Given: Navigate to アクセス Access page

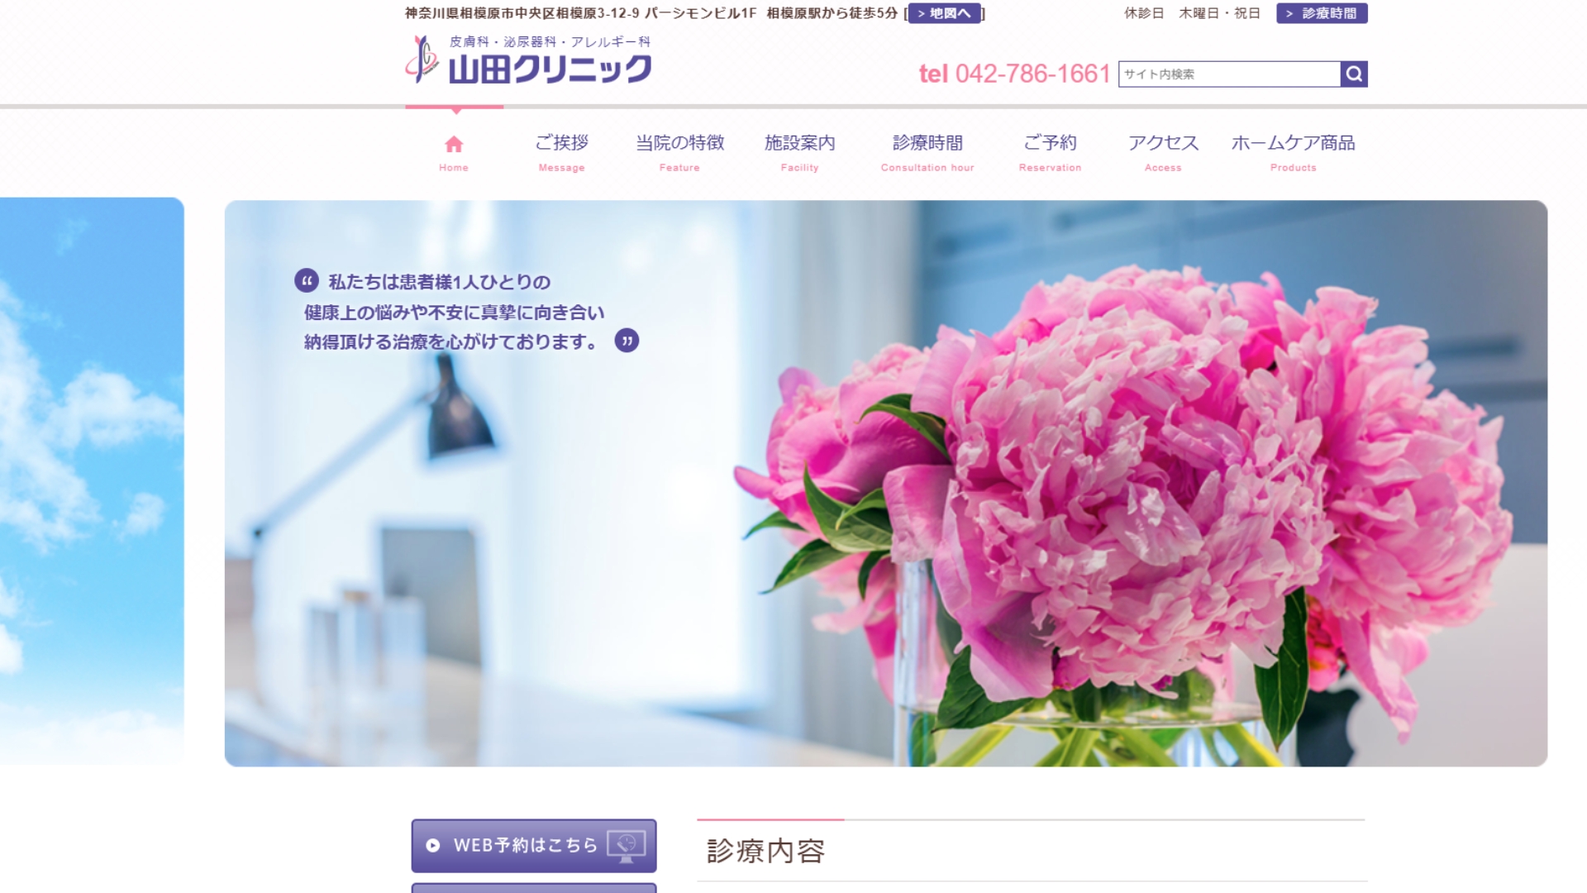Looking at the screenshot, I should (x=1163, y=151).
